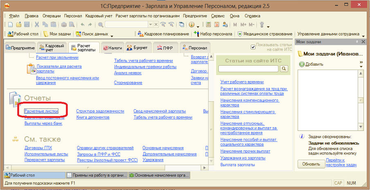Click the Print icon in toolbar
370x190 pixels.
pyautogui.click(x=64, y=24)
